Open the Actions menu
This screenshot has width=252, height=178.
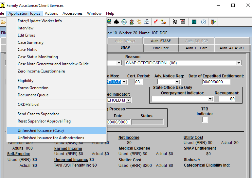click(x=51, y=13)
